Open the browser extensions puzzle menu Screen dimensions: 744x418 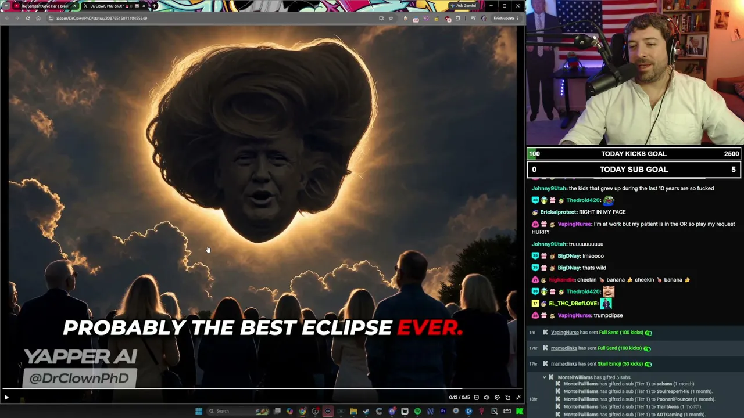[458, 19]
